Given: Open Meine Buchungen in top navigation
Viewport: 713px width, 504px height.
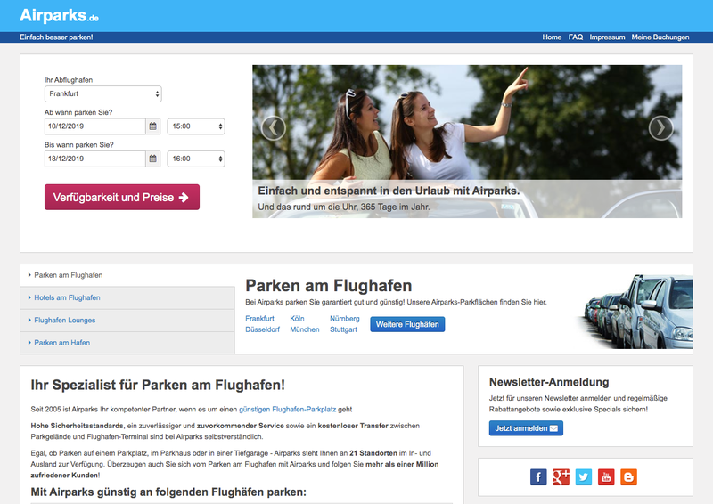Looking at the screenshot, I should (660, 37).
